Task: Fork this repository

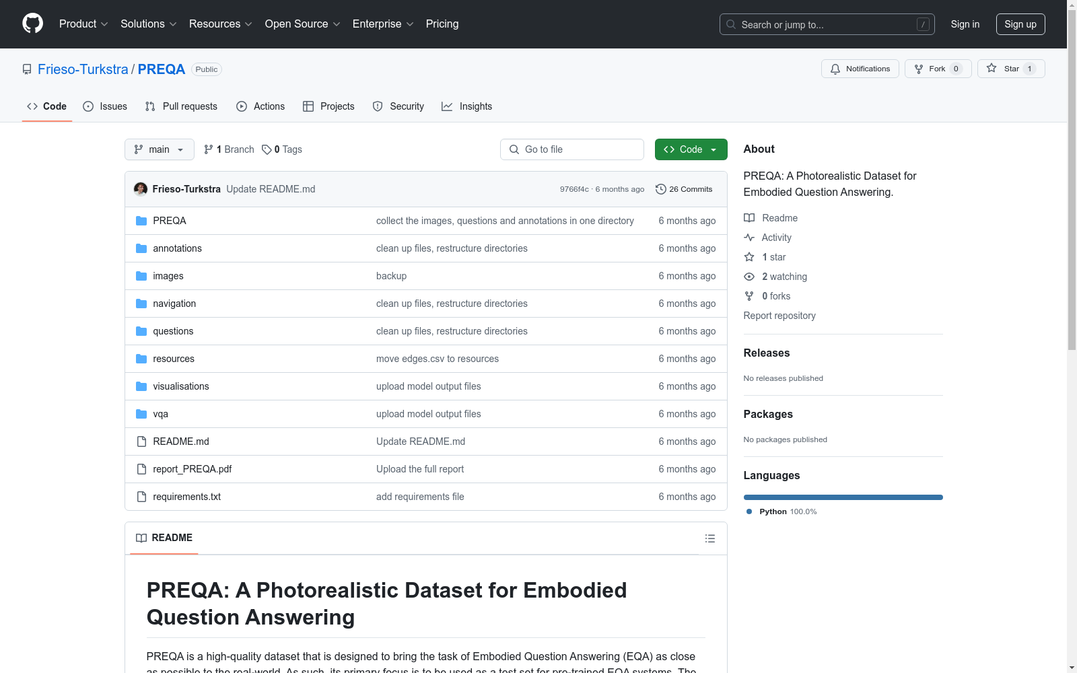Action: tap(938, 69)
